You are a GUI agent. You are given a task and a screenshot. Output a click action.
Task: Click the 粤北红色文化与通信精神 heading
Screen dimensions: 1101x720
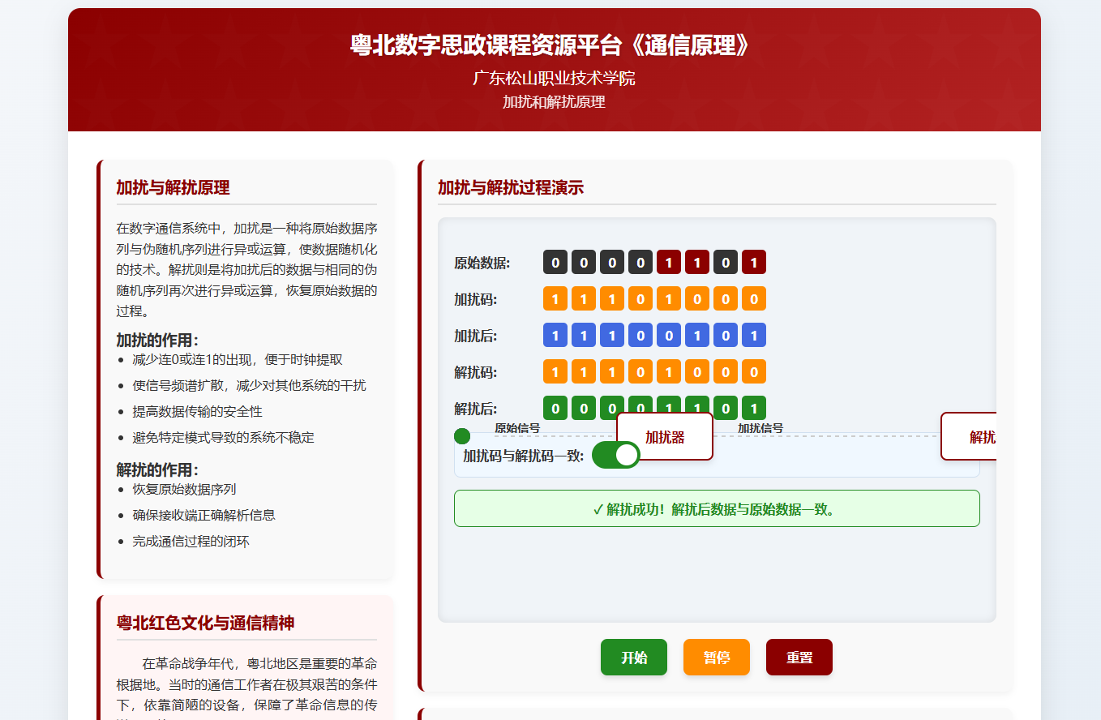point(205,623)
